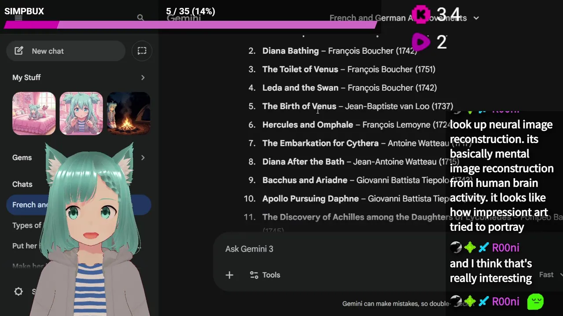Open the settings gear icon
Screen dimensions: 563x316
click(18, 291)
